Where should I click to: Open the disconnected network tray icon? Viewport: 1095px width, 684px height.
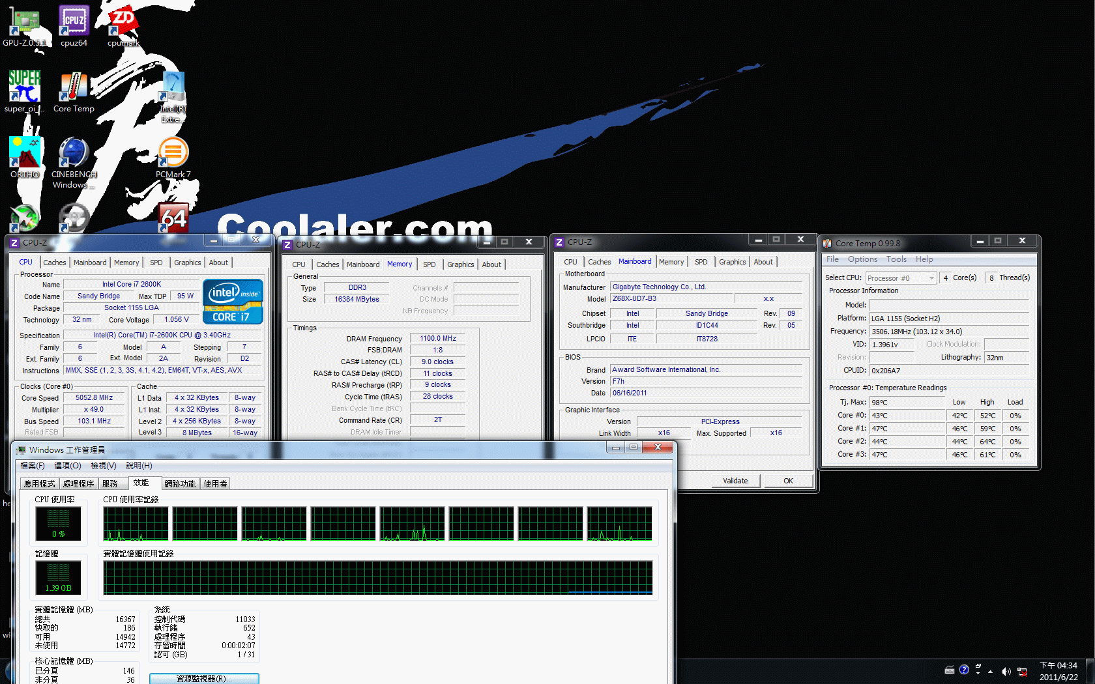[1022, 672]
